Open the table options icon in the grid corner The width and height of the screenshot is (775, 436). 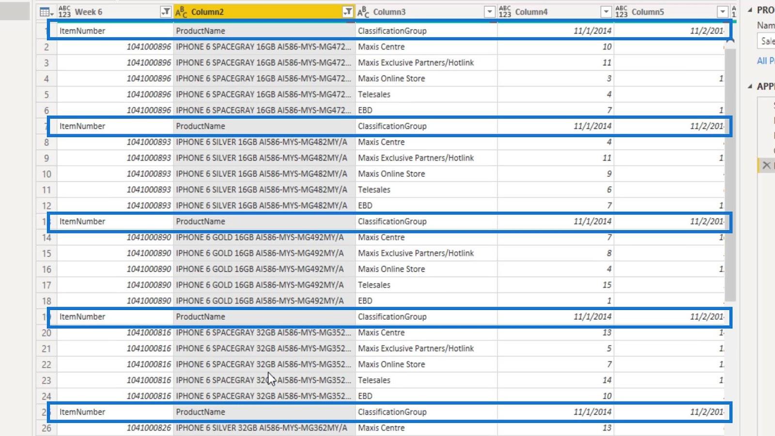[46, 12]
